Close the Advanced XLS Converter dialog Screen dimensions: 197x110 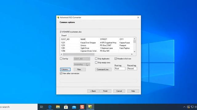[x=138, y=17]
